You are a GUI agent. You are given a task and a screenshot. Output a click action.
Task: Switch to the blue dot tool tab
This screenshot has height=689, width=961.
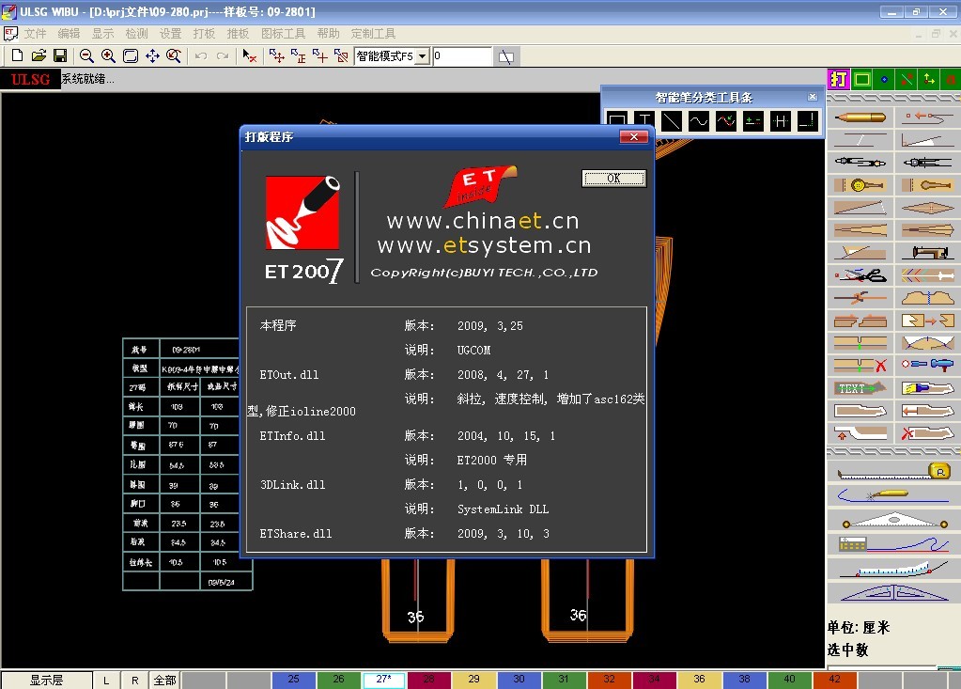[884, 79]
